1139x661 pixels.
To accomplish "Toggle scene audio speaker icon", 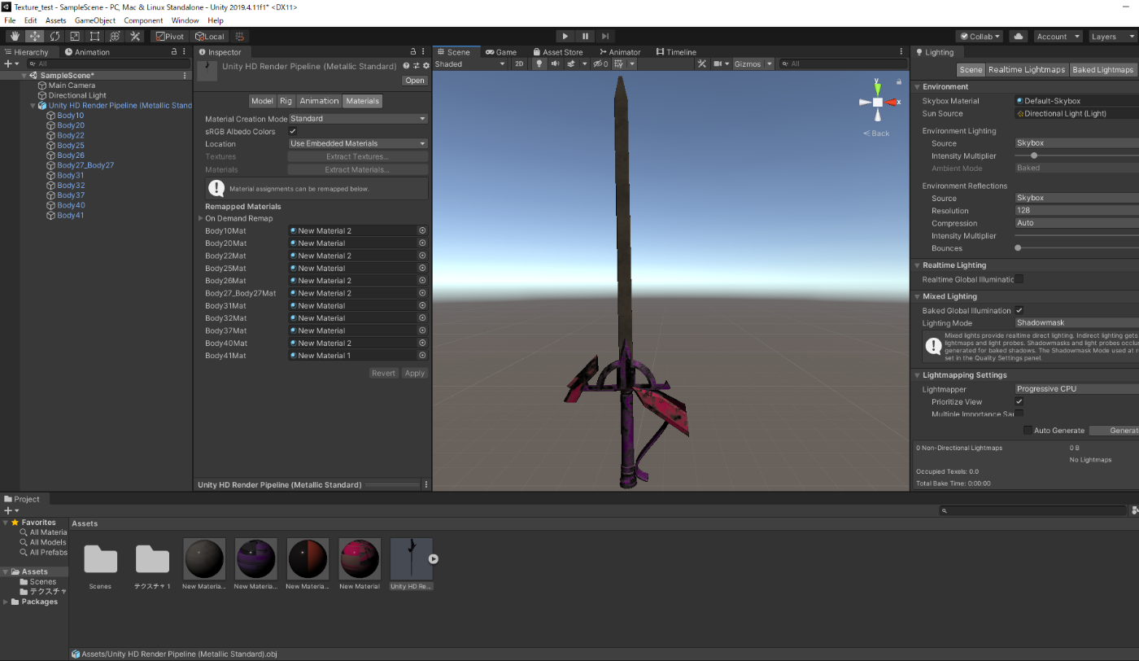I will 554,63.
